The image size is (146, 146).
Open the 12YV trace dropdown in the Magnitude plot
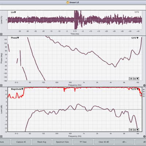coord(135,89)
